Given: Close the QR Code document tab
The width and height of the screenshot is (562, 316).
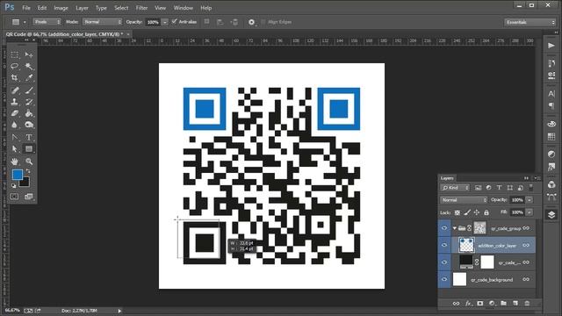Looking at the screenshot, I should (128, 34).
